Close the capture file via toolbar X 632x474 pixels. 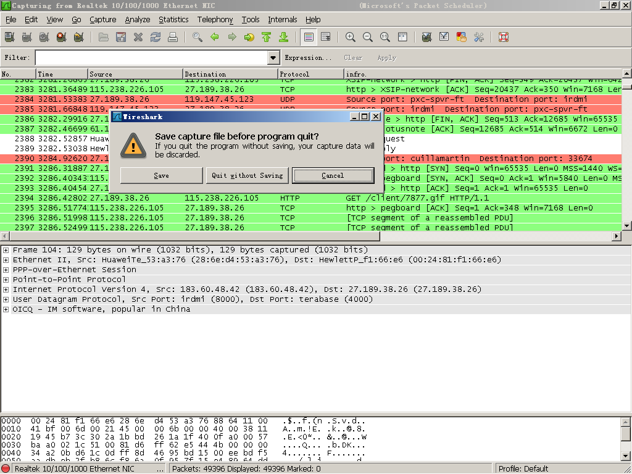click(138, 37)
